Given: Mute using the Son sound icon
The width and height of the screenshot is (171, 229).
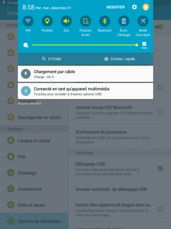Looking at the screenshot, I should click(66, 21).
